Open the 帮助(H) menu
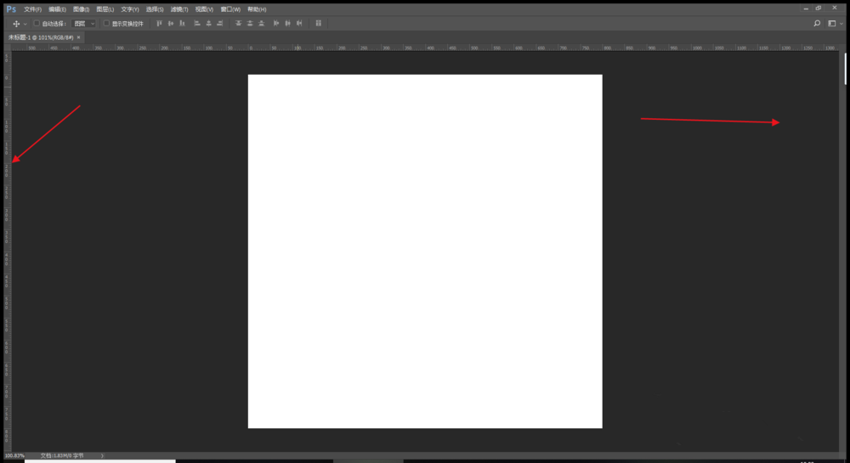This screenshot has width=850, height=463. [257, 9]
